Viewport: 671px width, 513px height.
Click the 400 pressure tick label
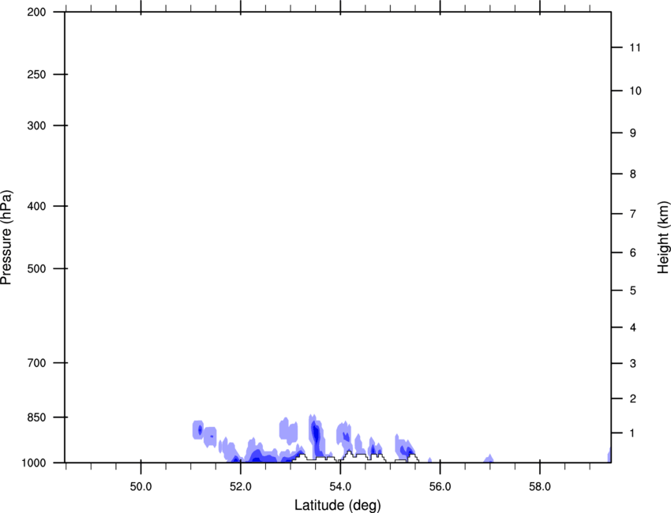coord(36,206)
